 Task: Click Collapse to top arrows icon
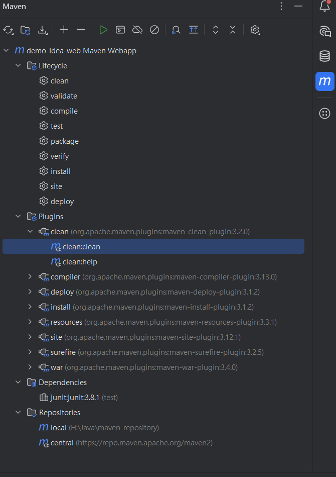tap(194, 30)
